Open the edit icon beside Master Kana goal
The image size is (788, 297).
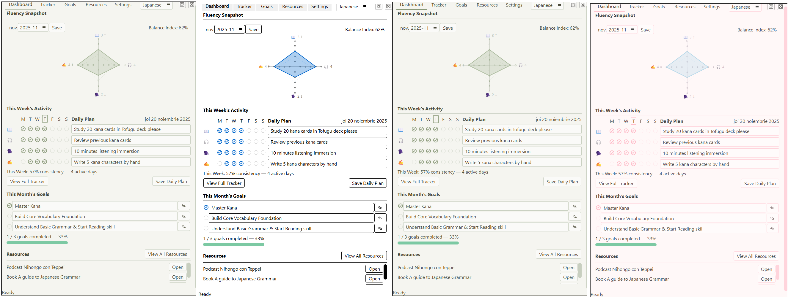point(184,206)
